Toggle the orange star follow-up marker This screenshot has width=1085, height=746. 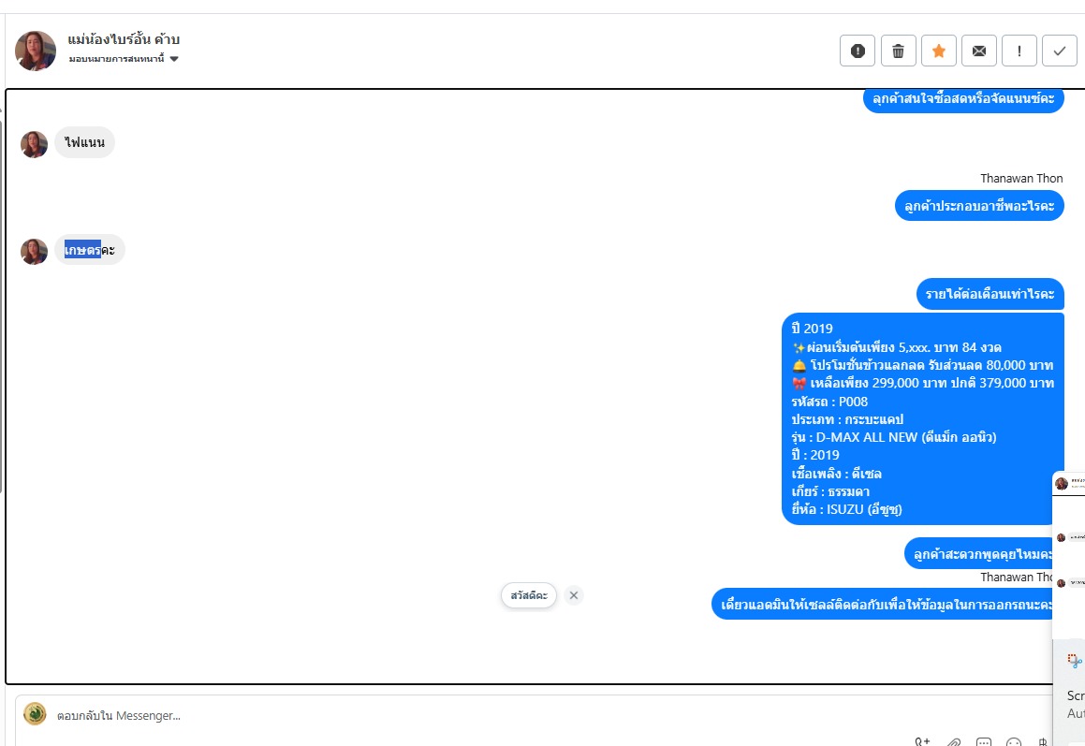point(938,51)
